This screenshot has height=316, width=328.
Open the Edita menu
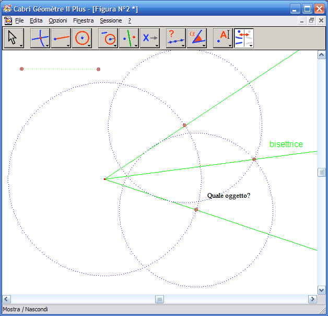tap(36, 20)
